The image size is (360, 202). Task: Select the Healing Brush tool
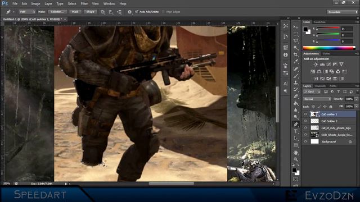click(296, 68)
